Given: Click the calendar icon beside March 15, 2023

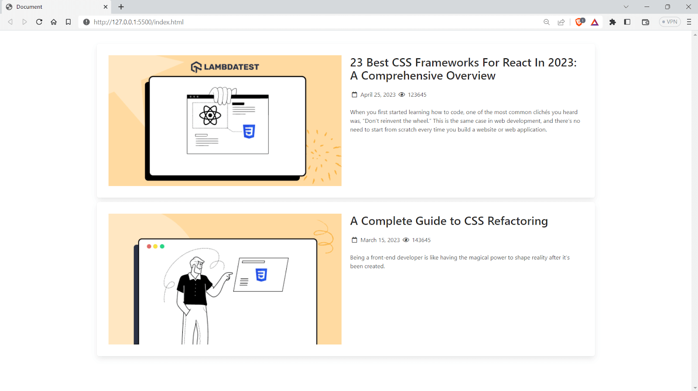Looking at the screenshot, I should click(x=354, y=240).
